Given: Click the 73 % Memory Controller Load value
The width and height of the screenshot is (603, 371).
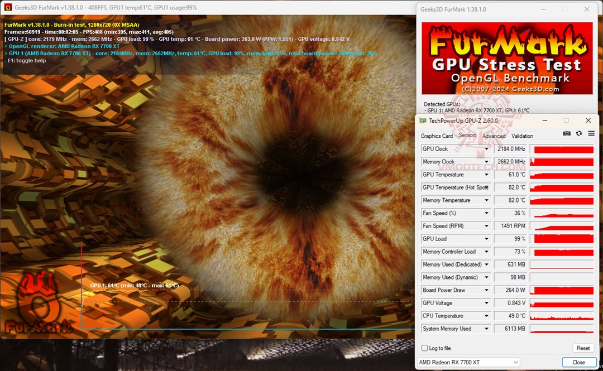Looking at the screenshot, I should 510,252.
